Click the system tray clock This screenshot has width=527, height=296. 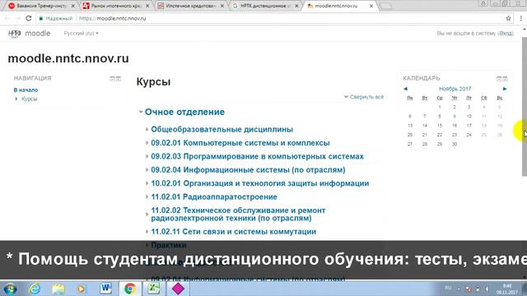[507, 289]
